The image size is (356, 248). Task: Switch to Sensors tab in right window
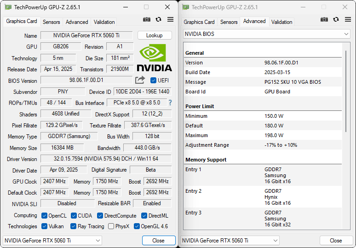[229, 22]
